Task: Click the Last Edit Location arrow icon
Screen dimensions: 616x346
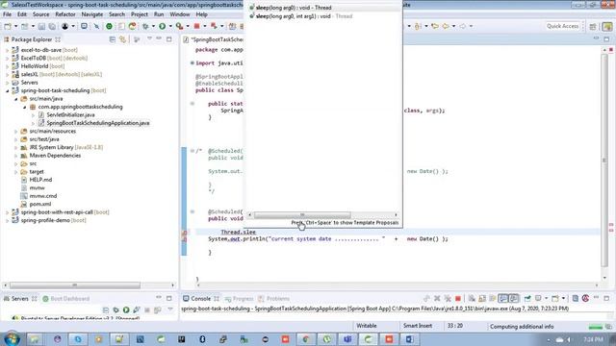Action: coord(435,26)
